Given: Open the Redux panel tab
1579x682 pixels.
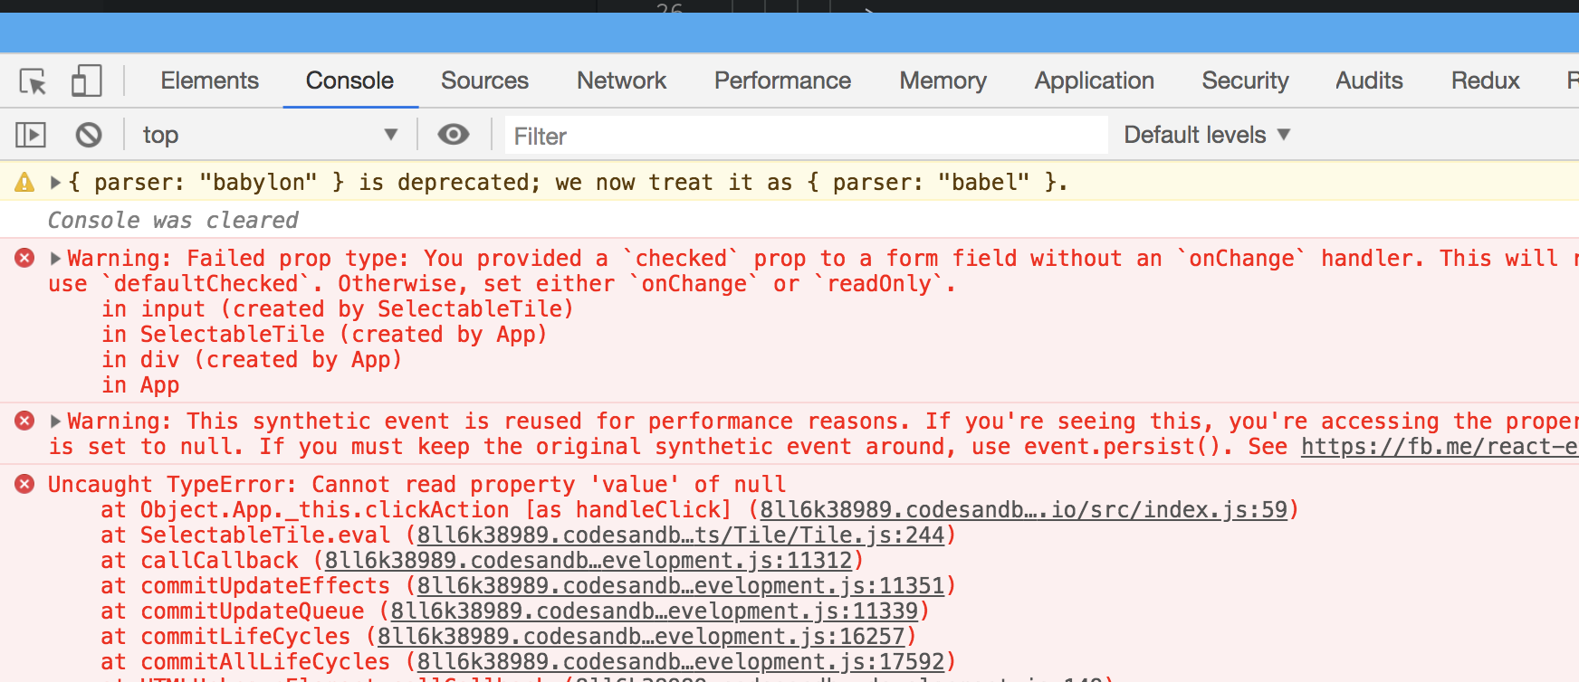Looking at the screenshot, I should click(x=1484, y=81).
